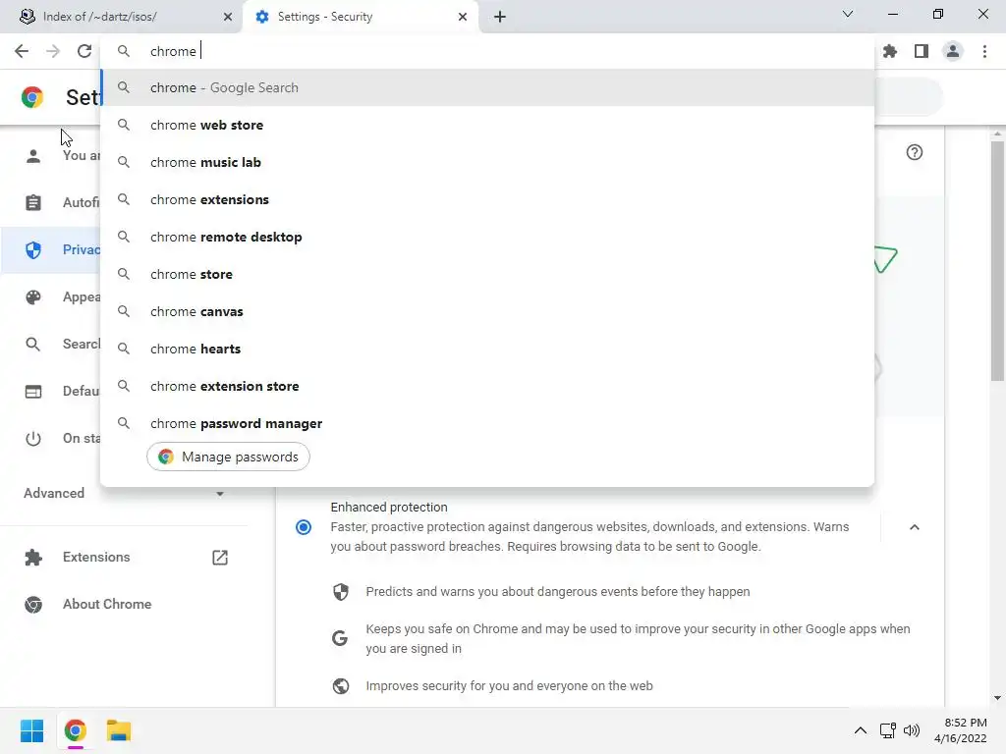
Task: Click 'Enhanced protection' heading text
Action: tap(389, 508)
